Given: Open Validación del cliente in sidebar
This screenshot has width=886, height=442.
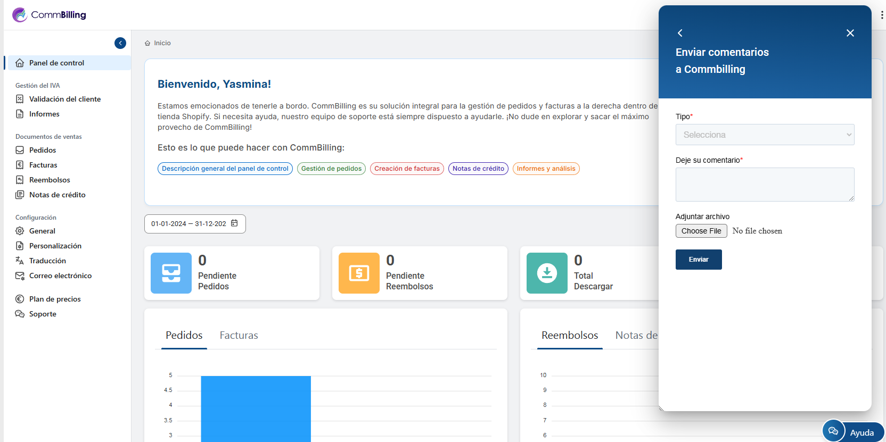Looking at the screenshot, I should (64, 99).
